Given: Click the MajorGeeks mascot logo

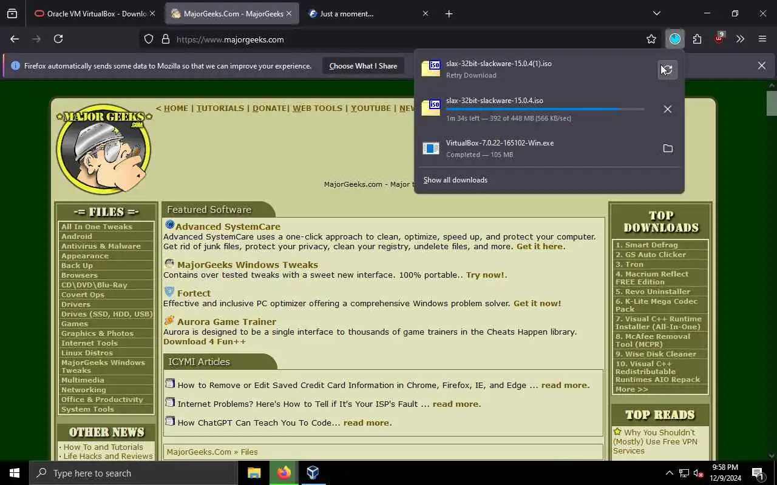Looking at the screenshot, I should tap(103, 149).
